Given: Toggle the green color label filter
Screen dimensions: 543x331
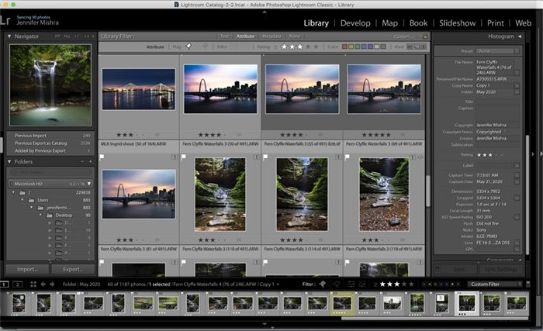Looking at the screenshot, I should point(358,47).
